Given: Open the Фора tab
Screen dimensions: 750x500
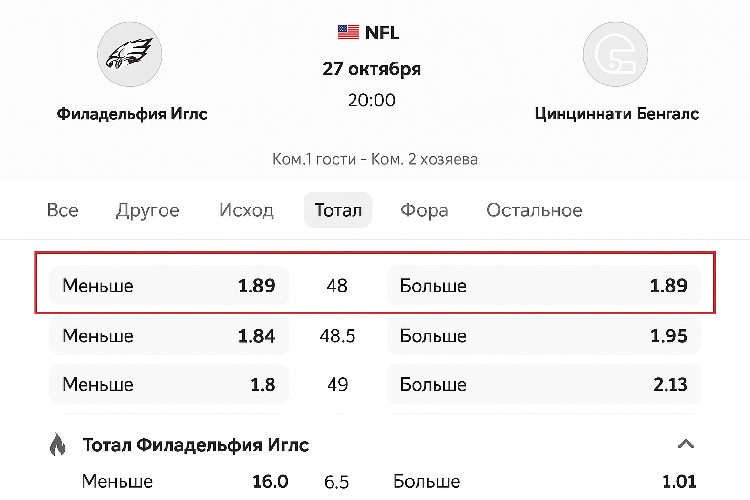Looking at the screenshot, I should 424,210.
